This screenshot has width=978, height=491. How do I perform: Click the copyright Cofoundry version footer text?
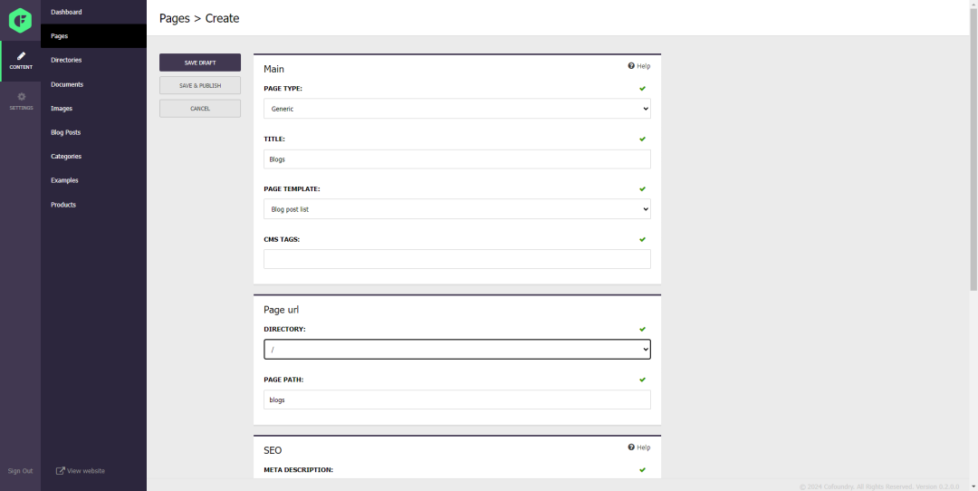878,486
